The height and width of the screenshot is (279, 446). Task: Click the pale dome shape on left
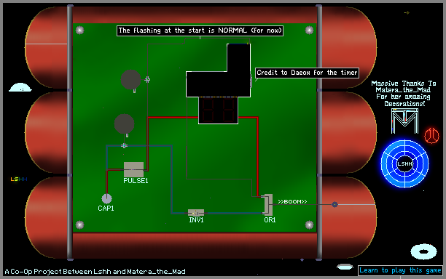coord(20,87)
